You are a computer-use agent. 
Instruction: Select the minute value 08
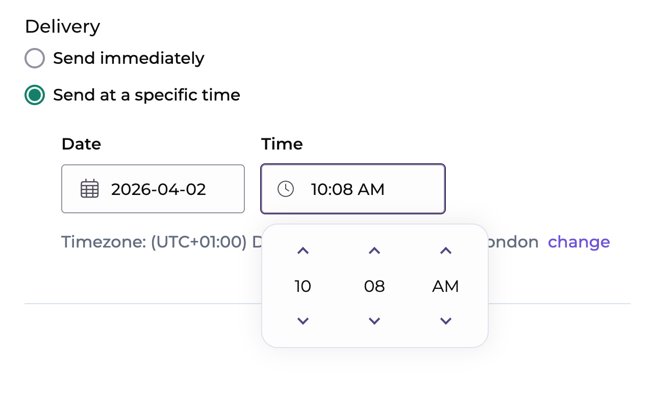374,286
